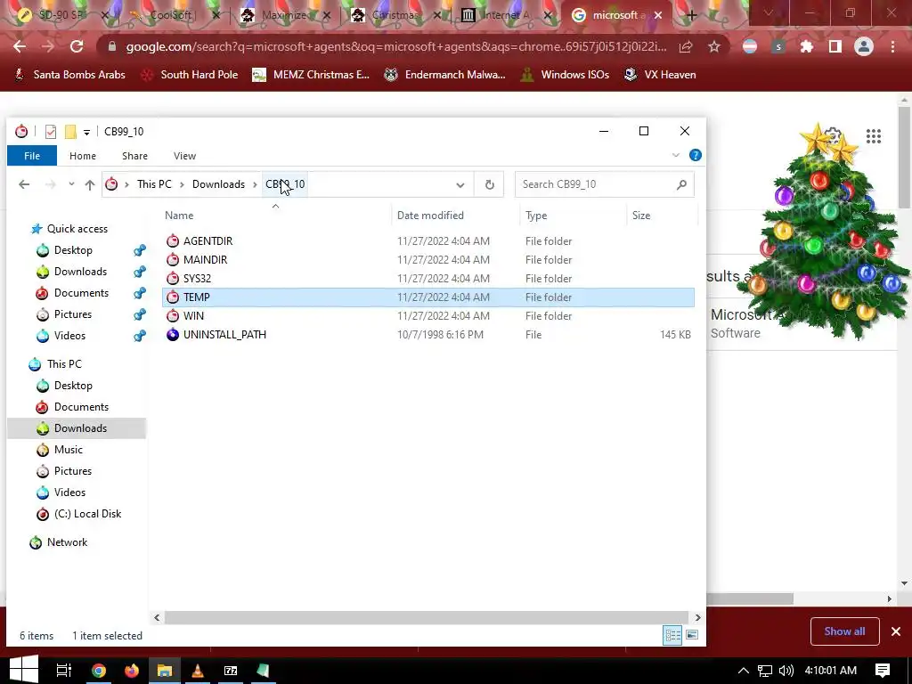
Task: Select This PC in navigation pane
Action: point(64,364)
